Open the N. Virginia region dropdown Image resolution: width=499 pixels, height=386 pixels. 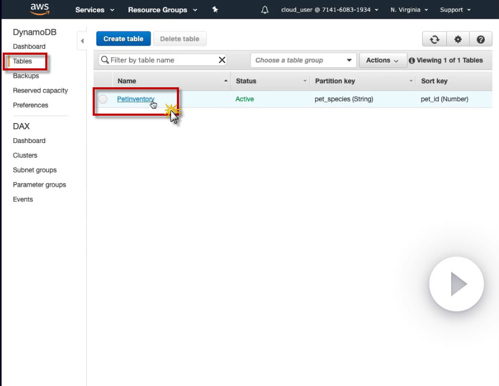tap(409, 10)
